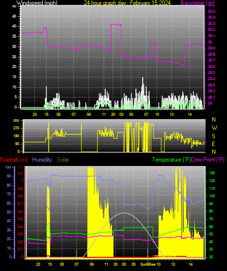The height and width of the screenshot is (271, 227).
Task: Click the Barometer (.in) axis title
Action: pyautogui.click(x=198, y=3)
